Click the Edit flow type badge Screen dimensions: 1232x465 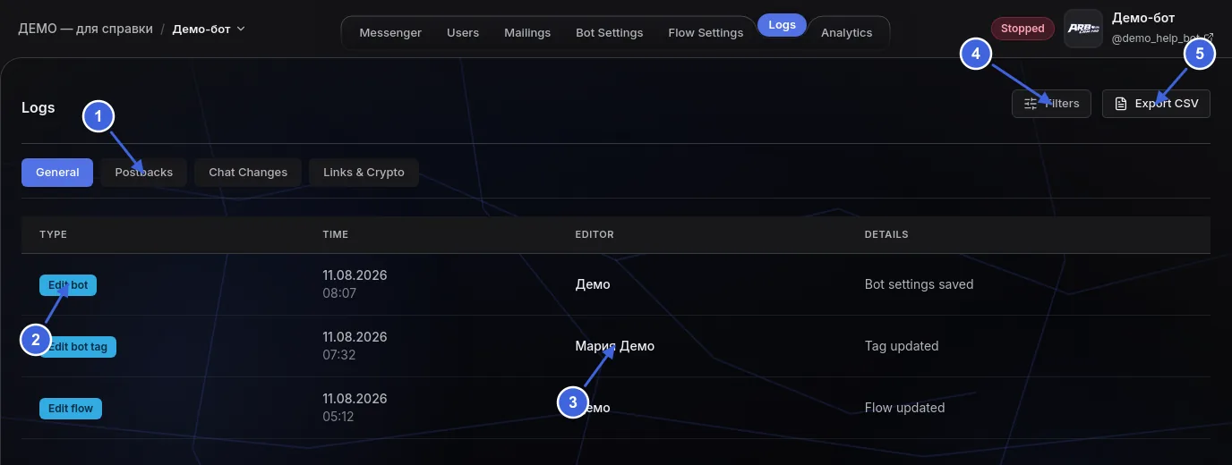click(x=71, y=409)
